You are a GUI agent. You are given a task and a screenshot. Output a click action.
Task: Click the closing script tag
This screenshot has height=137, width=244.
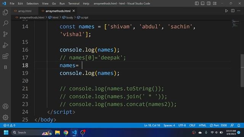tap(61, 112)
